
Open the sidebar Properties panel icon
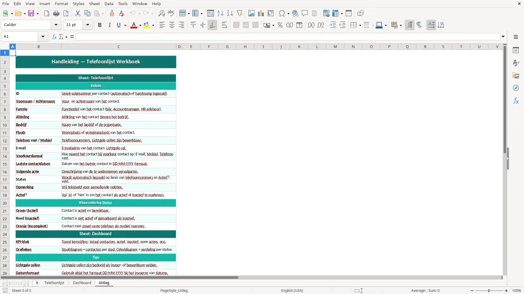516,51
